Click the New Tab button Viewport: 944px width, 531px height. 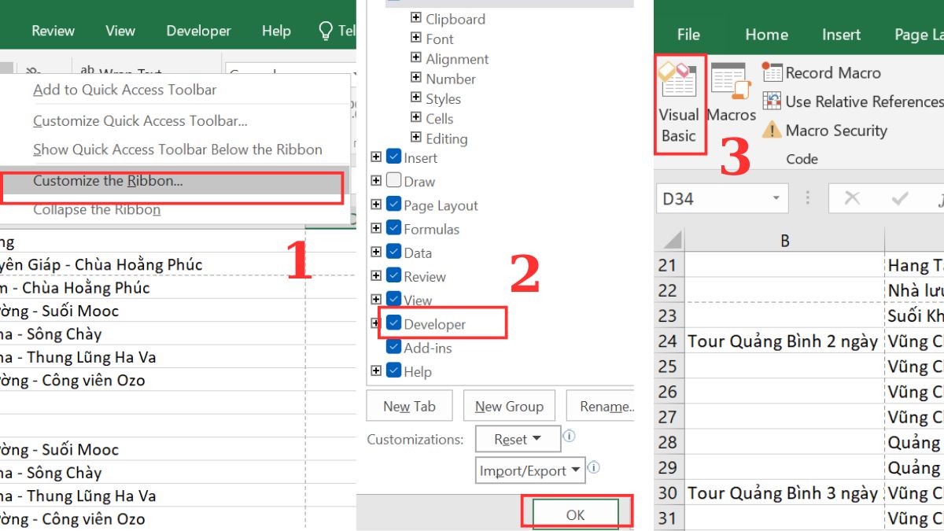[409, 406]
